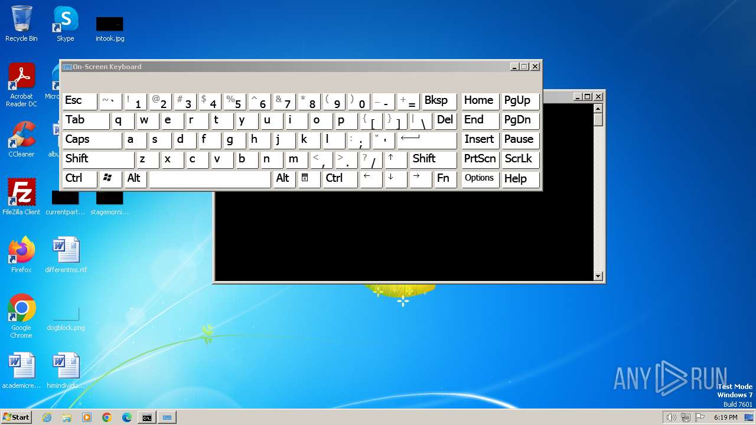
Task: Click the Esc key
Action: click(x=80, y=101)
